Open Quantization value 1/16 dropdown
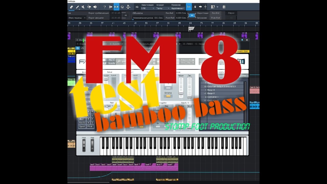The image size is (327, 184). click(x=148, y=8)
